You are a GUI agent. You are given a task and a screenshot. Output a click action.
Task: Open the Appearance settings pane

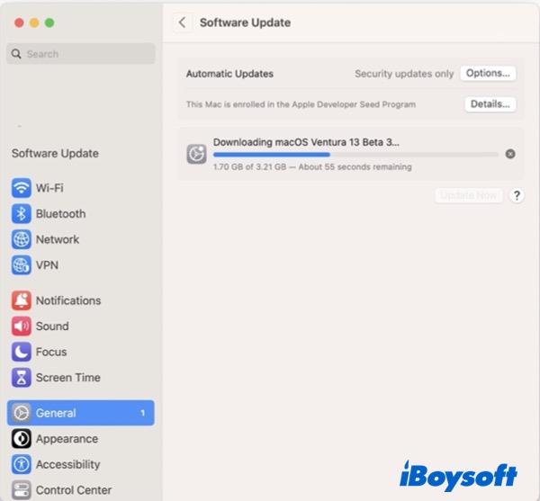66,439
